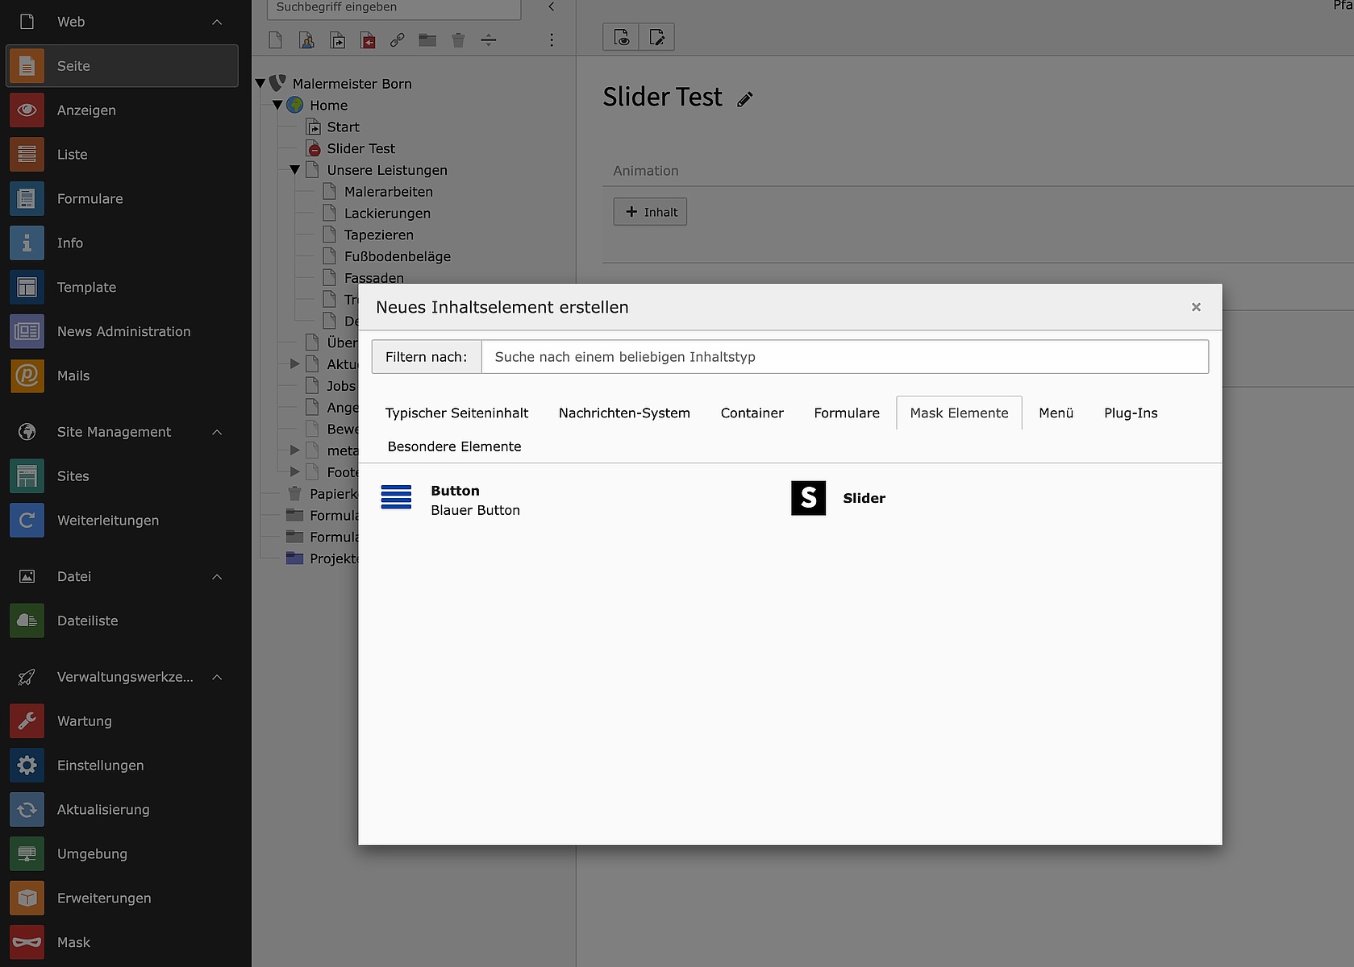Click the menu separator icon in tree toolbar

pos(489,40)
